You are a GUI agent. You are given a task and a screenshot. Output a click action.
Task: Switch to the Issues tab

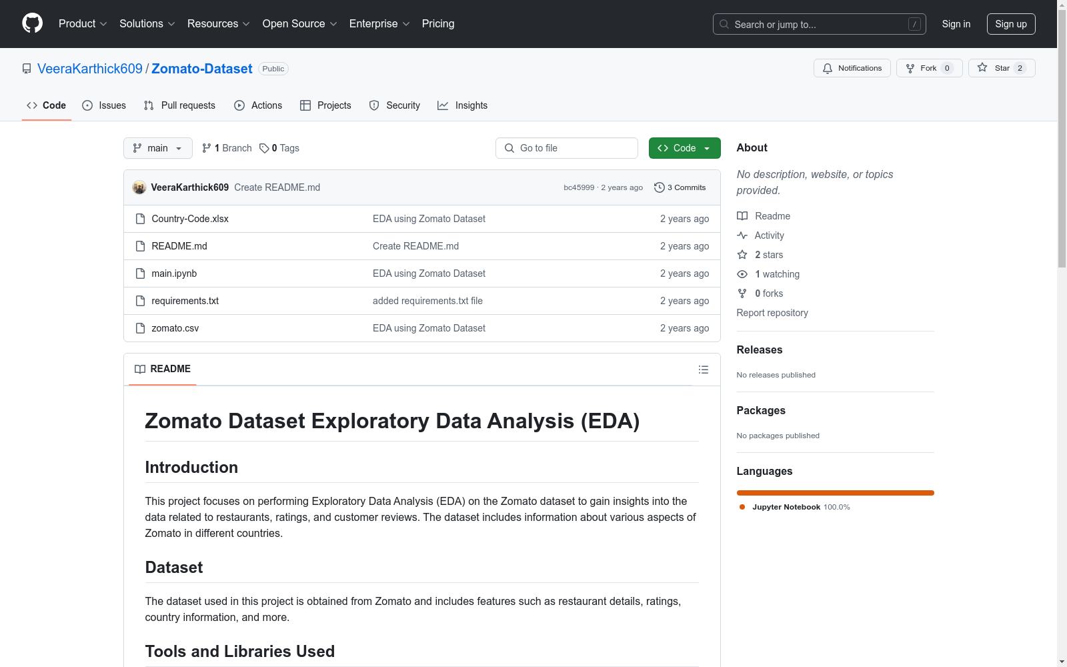pos(104,105)
